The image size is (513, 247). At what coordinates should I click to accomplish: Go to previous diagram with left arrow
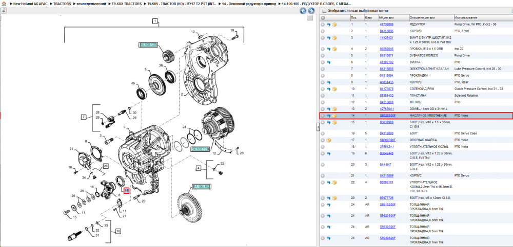coord(303,11)
